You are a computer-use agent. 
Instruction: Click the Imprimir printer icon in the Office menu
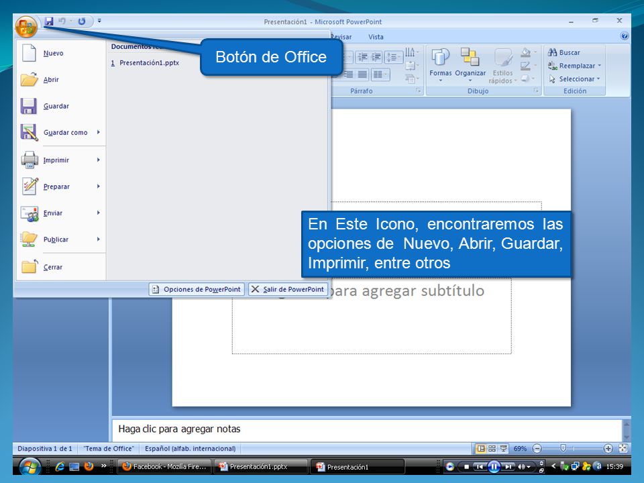(x=29, y=160)
